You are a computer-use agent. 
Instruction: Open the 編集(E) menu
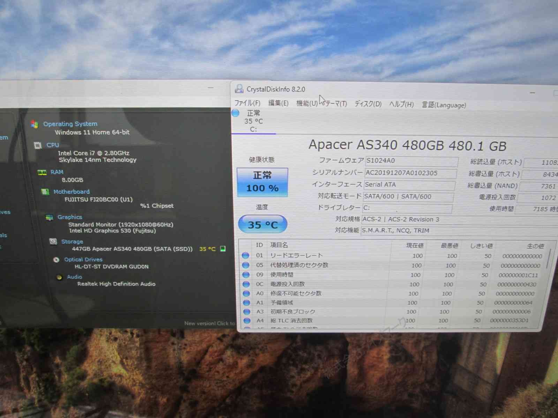[278, 103]
